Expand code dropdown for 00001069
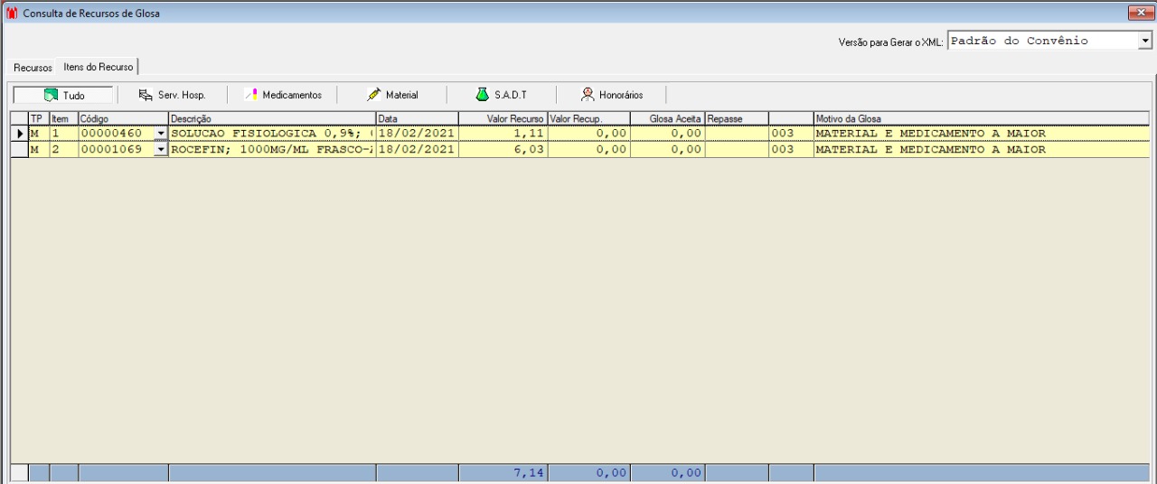 tap(162, 150)
